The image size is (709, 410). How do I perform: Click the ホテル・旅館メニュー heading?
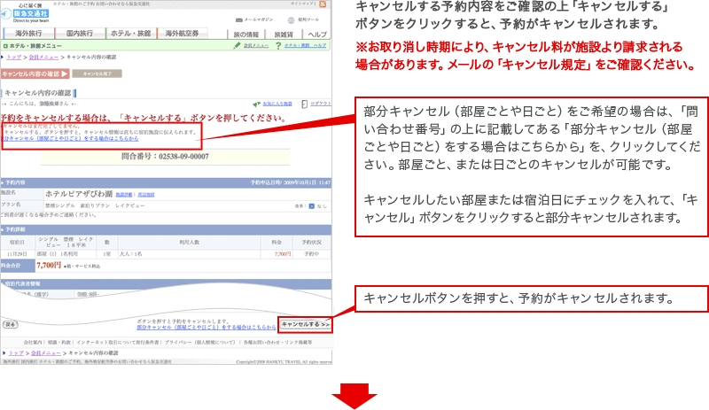(x=35, y=46)
